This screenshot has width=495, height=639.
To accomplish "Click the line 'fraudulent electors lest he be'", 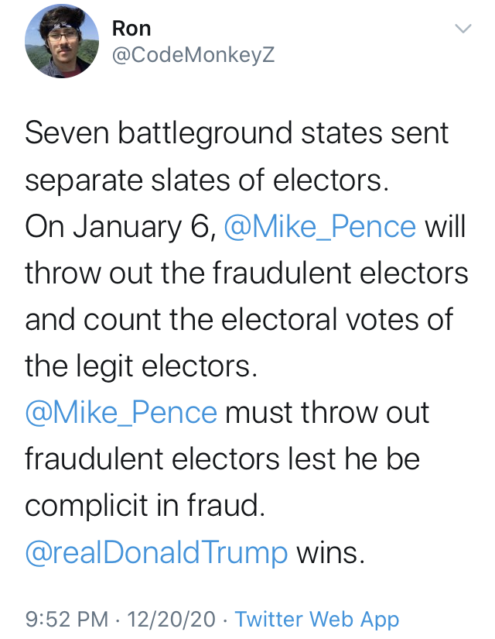I will (222, 459).
